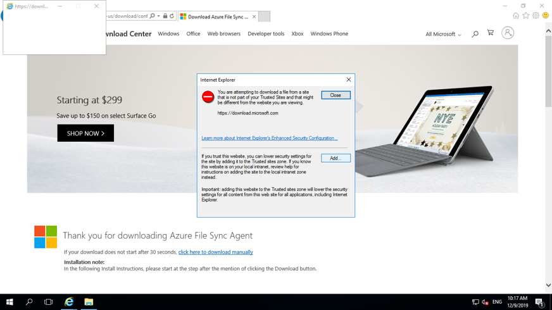Image resolution: width=552 pixels, height=310 pixels.
Task: Click Add... to trust download.microsoft.com
Action: [x=336, y=158]
